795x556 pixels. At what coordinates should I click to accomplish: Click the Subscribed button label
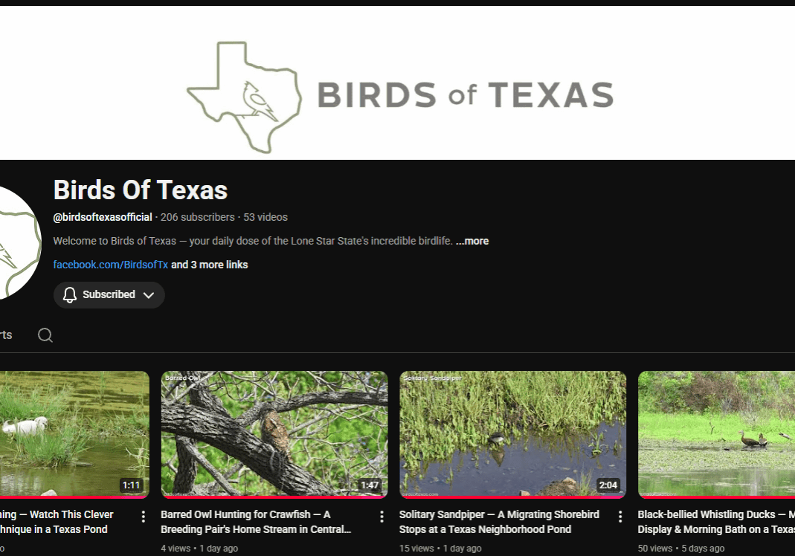(x=109, y=295)
